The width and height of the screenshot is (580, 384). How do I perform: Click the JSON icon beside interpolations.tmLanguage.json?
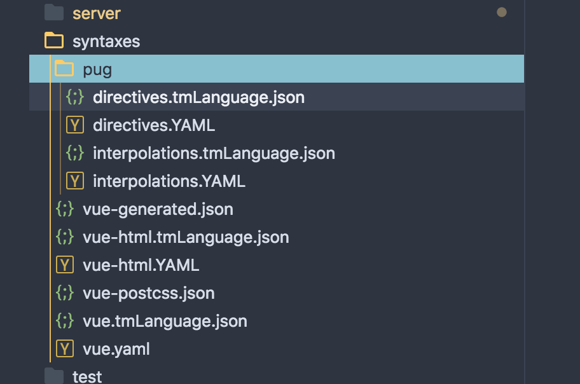point(75,153)
